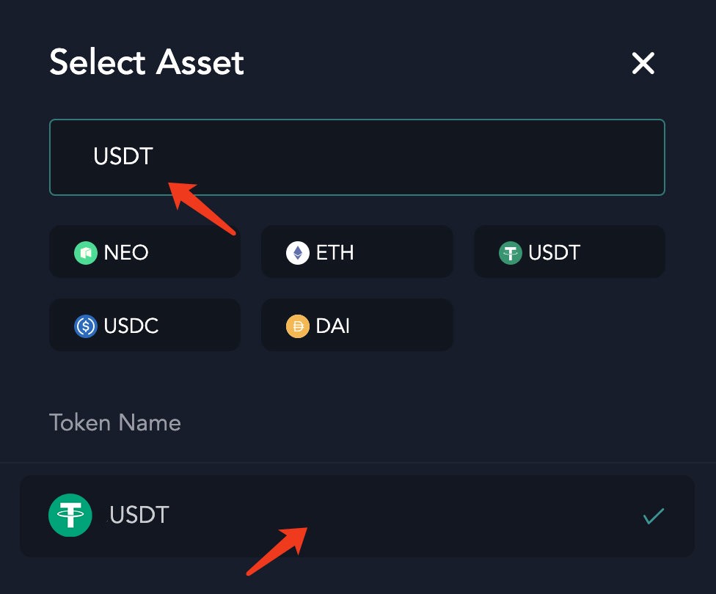Click the USDT text in search box
The height and width of the screenshot is (594, 716).
tap(123, 156)
